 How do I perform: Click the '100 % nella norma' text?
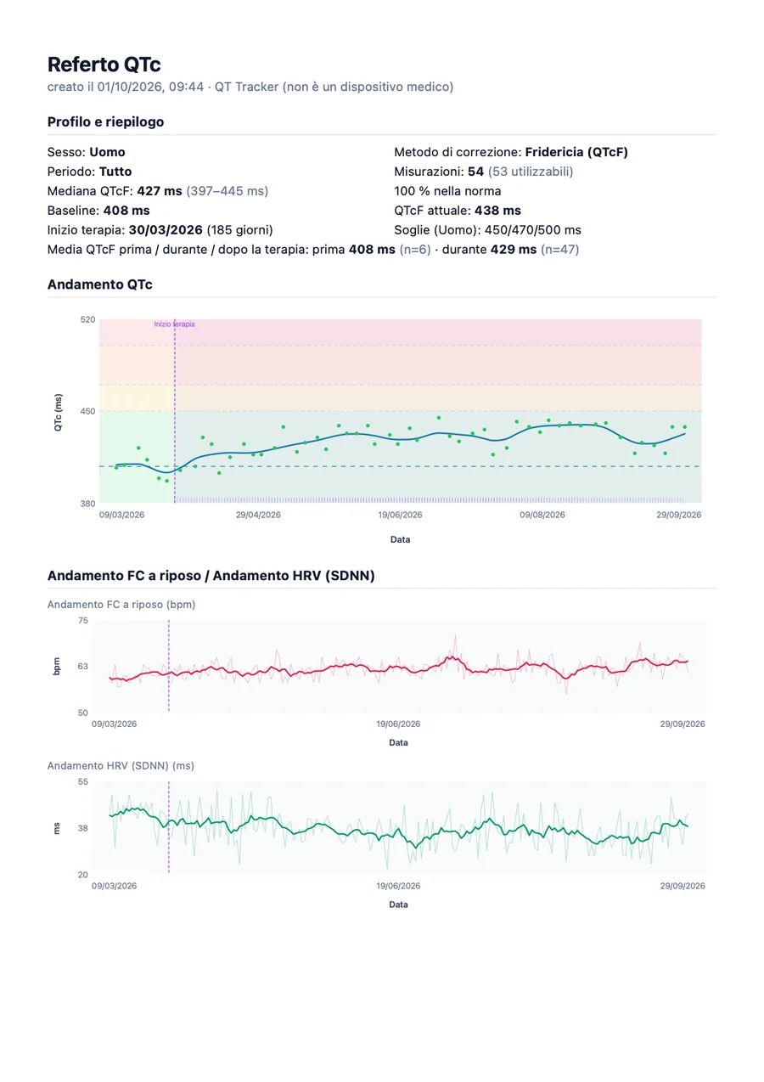(448, 191)
